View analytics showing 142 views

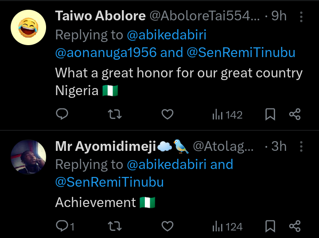[227, 115]
